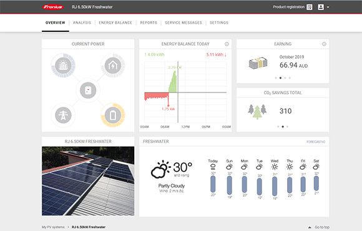This screenshot has width=362, height=231.
Task: Click the Fronius logo
Action: [53, 7]
